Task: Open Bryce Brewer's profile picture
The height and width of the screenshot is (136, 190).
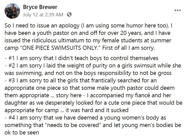Action: pyautogui.click(x=12, y=11)
